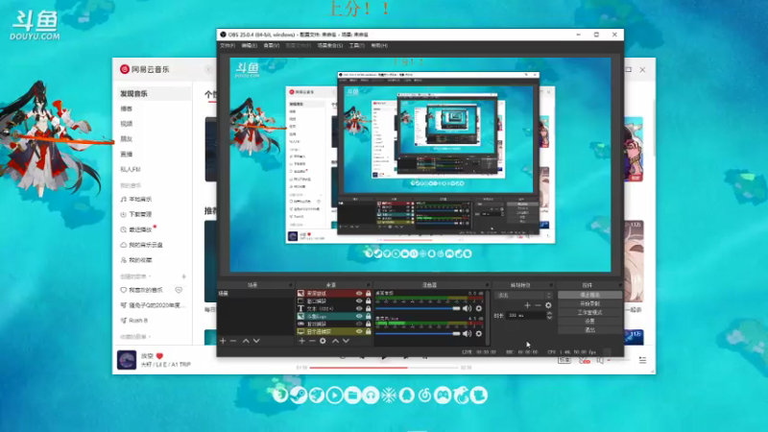
Task: Toggle visibility eye of the 文本 (GDI+) source
Action: (359, 308)
